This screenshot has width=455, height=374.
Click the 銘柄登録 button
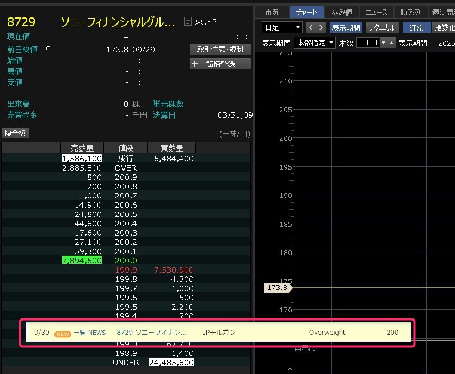click(220, 64)
